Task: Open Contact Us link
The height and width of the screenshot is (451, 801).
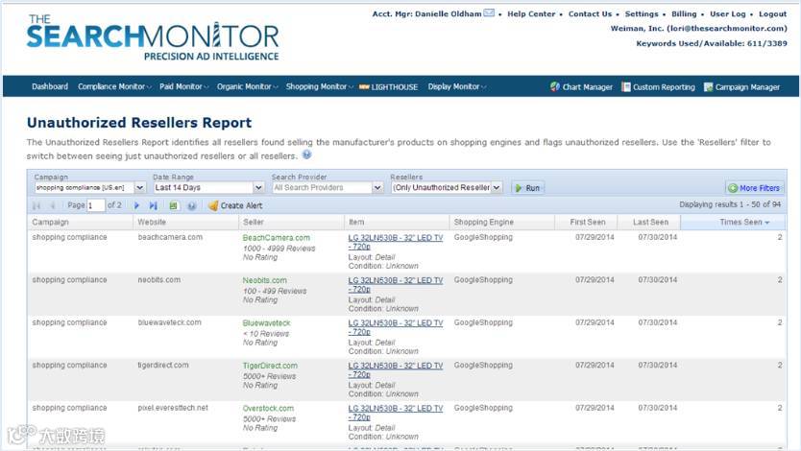Action: point(590,13)
